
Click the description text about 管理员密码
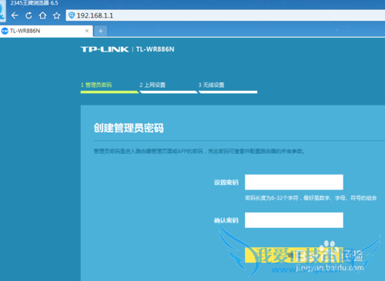[199, 152]
